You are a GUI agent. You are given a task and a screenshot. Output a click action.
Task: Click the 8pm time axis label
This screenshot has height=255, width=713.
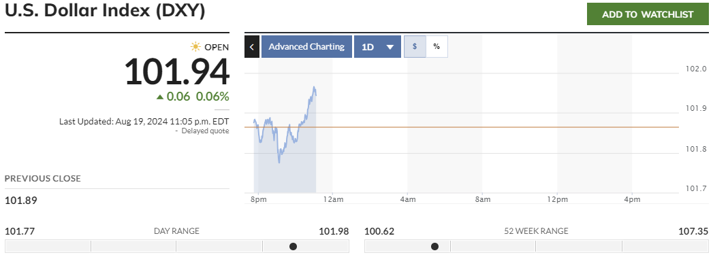tap(258, 200)
